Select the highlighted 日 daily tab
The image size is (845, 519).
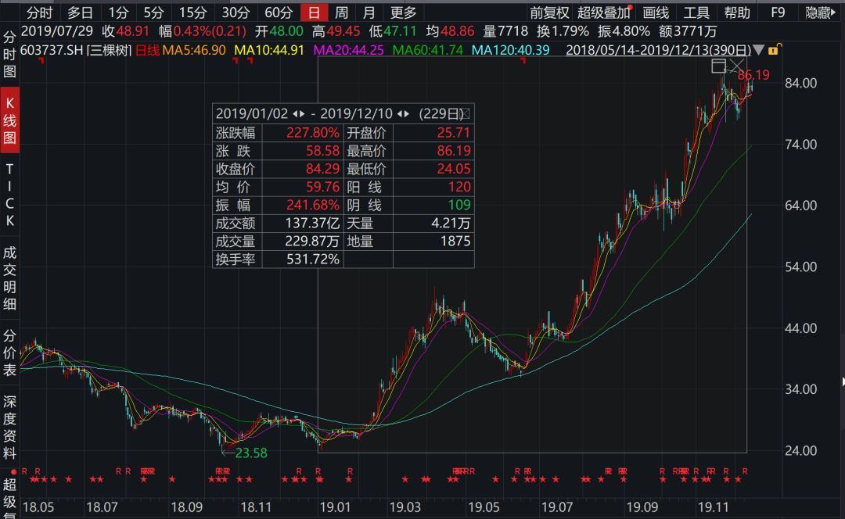pyautogui.click(x=315, y=13)
